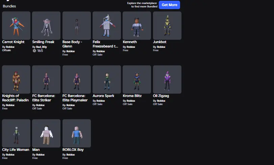Open Bad_B0y creator link under Smiling Freak
Screen dimensions: 274x165
42,47
